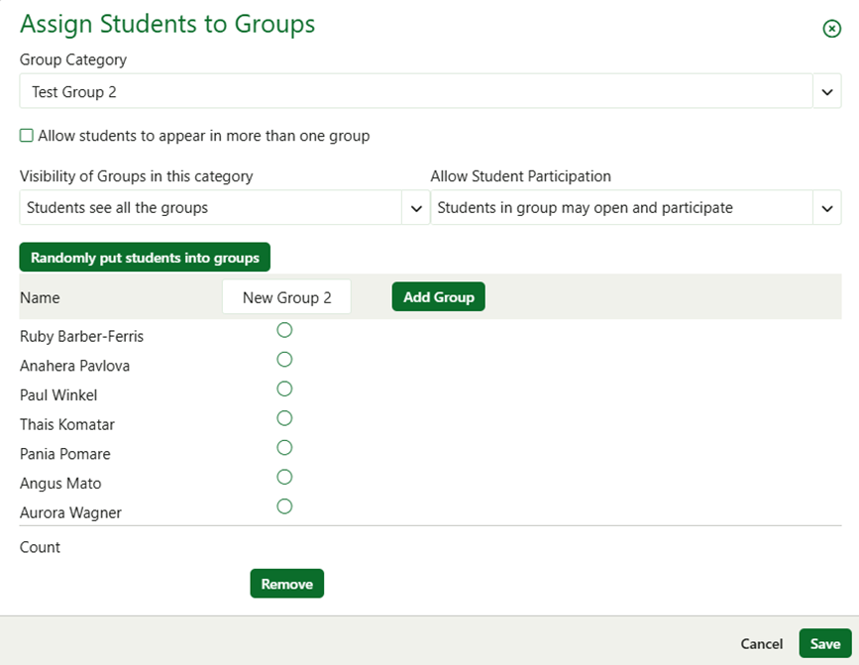The image size is (859, 665).
Task: Click Randomly put students into groups
Action: click(x=144, y=257)
